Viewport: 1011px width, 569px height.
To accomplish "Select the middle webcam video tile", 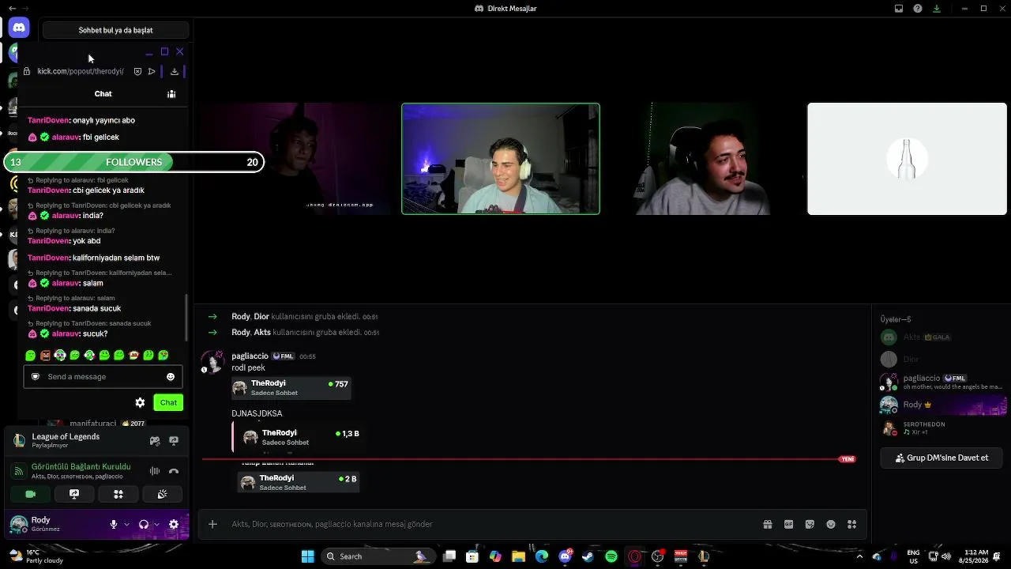I will click(501, 159).
